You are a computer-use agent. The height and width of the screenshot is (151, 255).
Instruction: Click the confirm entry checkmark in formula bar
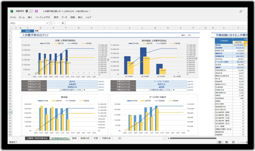tap(58, 23)
